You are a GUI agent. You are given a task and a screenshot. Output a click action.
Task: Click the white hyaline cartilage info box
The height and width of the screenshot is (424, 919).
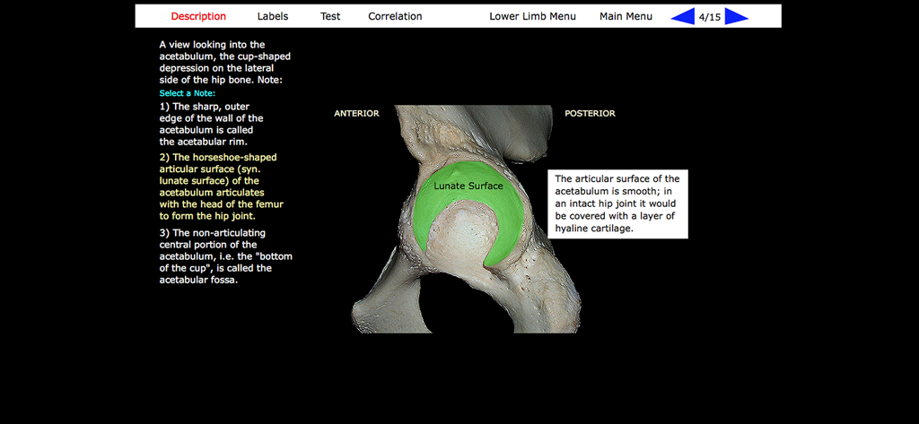click(617, 204)
